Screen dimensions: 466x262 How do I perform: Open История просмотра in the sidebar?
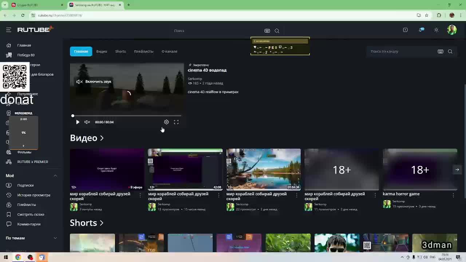point(33,195)
